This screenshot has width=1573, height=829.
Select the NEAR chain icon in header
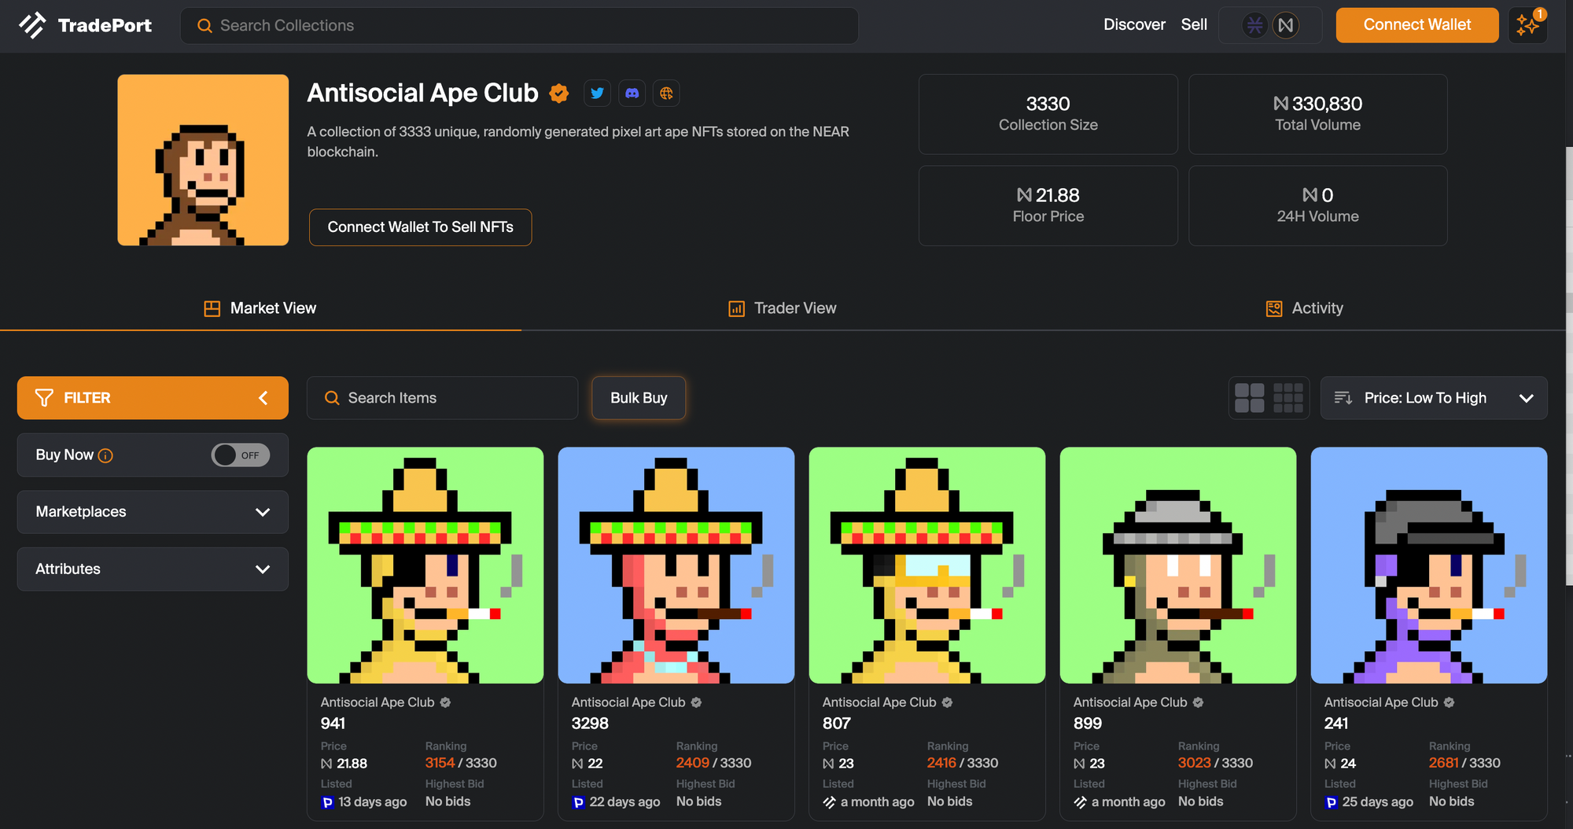click(x=1286, y=25)
